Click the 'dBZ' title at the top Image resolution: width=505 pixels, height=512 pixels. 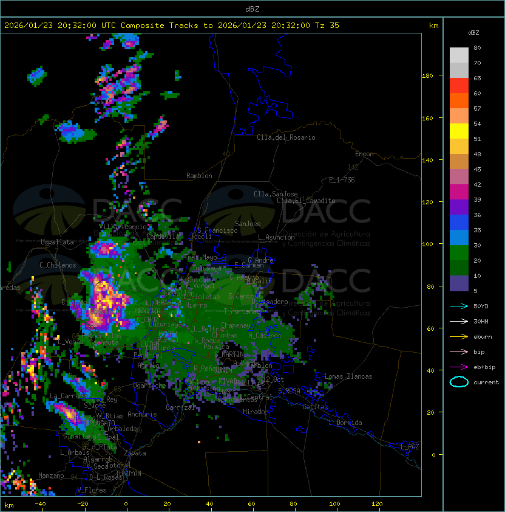point(252,9)
